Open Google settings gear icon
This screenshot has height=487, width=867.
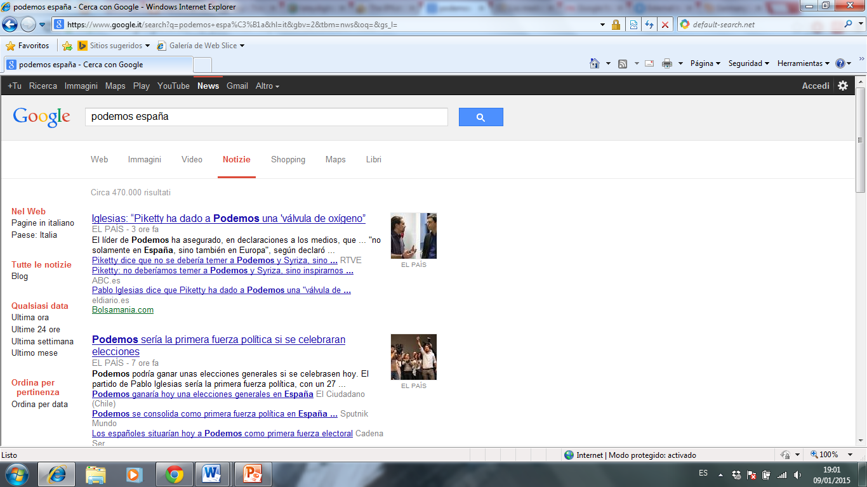pyautogui.click(x=843, y=86)
